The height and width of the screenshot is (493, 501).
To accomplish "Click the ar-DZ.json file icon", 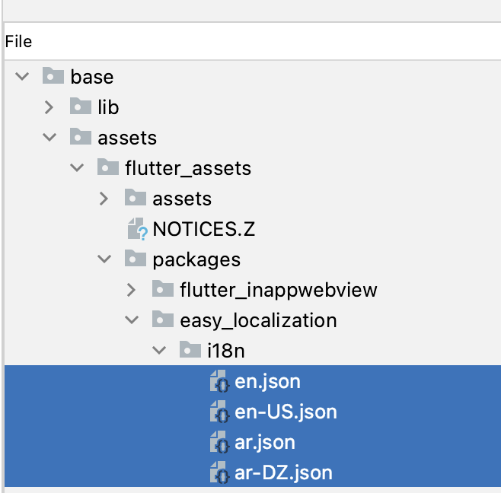I will [x=219, y=472].
